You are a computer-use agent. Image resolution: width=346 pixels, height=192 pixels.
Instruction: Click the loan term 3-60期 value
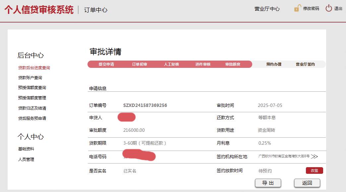pyautogui.click(x=144, y=143)
